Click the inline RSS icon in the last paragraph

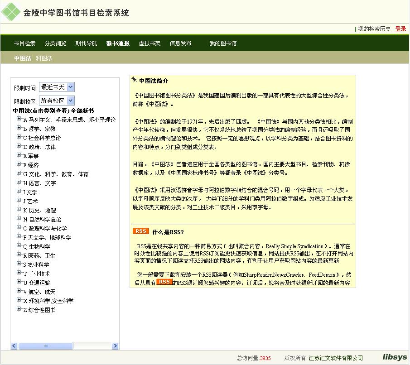coord(164,282)
